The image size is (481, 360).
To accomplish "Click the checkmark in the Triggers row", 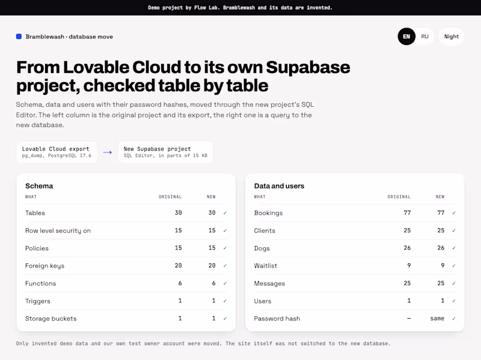I will pos(225,301).
